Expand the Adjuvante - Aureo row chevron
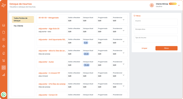183x99 pixels. [124, 64]
